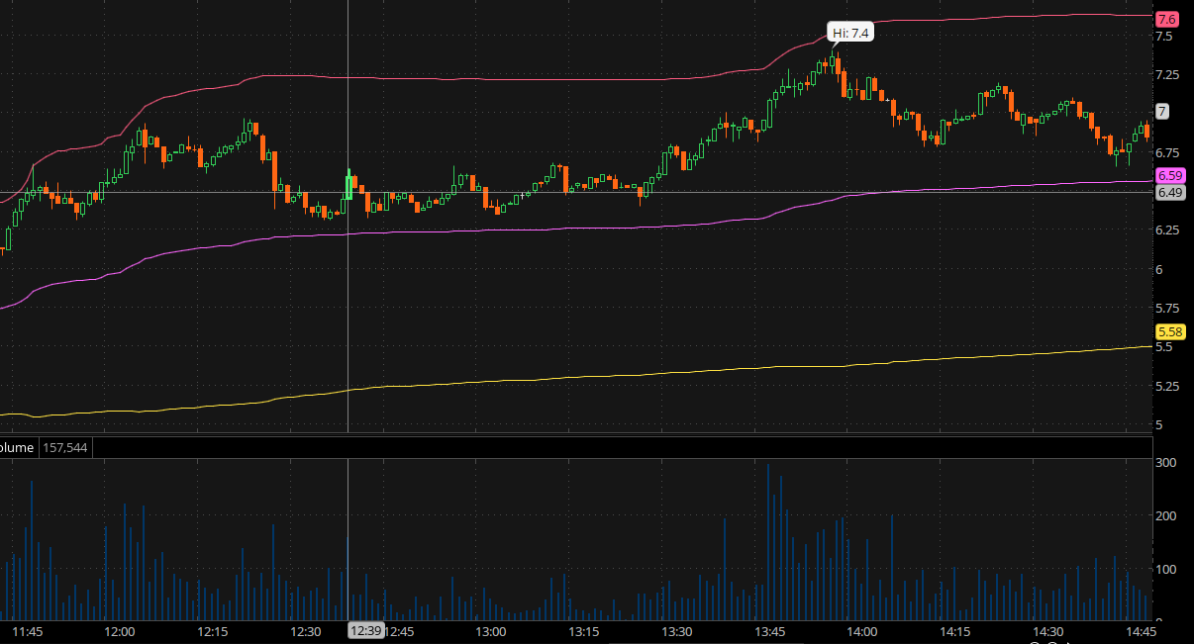This screenshot has width=1194, height=644.
Task: Click the 5.75 price axis value
Action: coord(1168,308)
